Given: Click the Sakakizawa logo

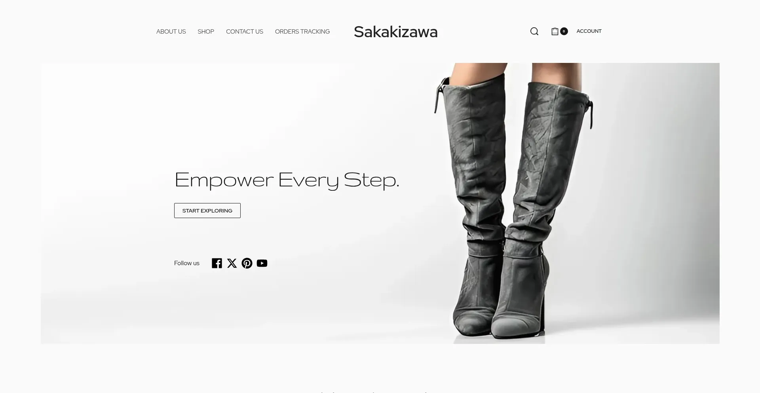Looking at the screenshot, I should pyautogui.click(x=396, y=32).
